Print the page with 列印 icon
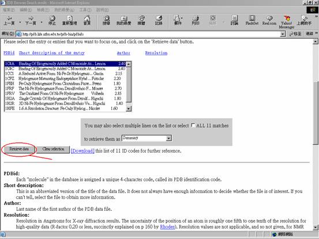The height and width of the screenshot is (239, 319). tap(196, 21)
